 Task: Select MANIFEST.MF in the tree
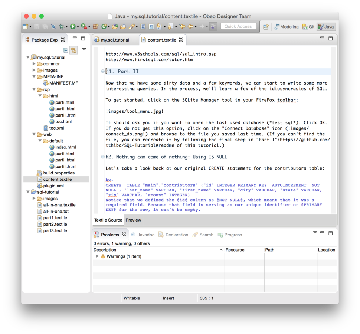coord(61,83)
